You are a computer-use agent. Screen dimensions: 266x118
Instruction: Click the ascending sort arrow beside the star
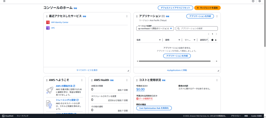pyautogui.click(x=216, y=40)
